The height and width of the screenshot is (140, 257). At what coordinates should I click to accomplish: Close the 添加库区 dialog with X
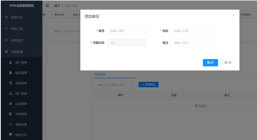[233, 16]
